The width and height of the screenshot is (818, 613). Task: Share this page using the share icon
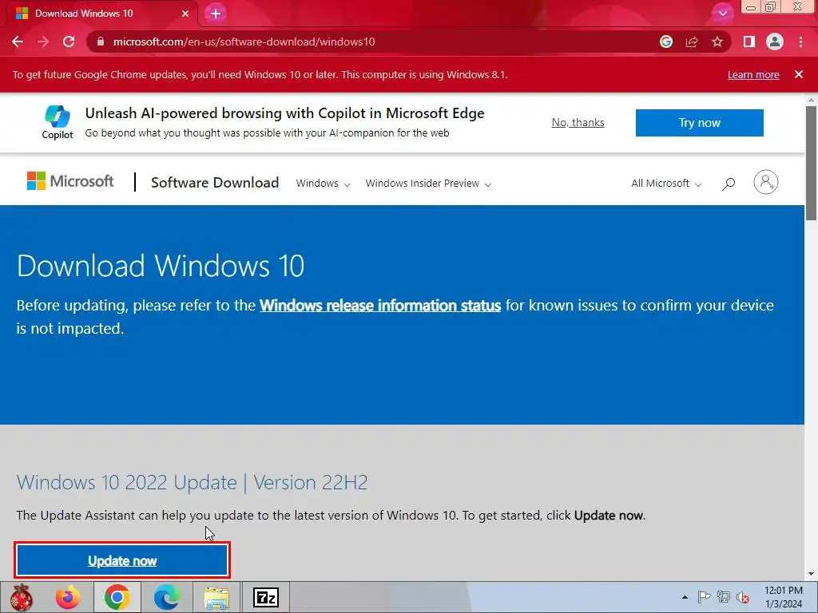click(x=692, y=42)
